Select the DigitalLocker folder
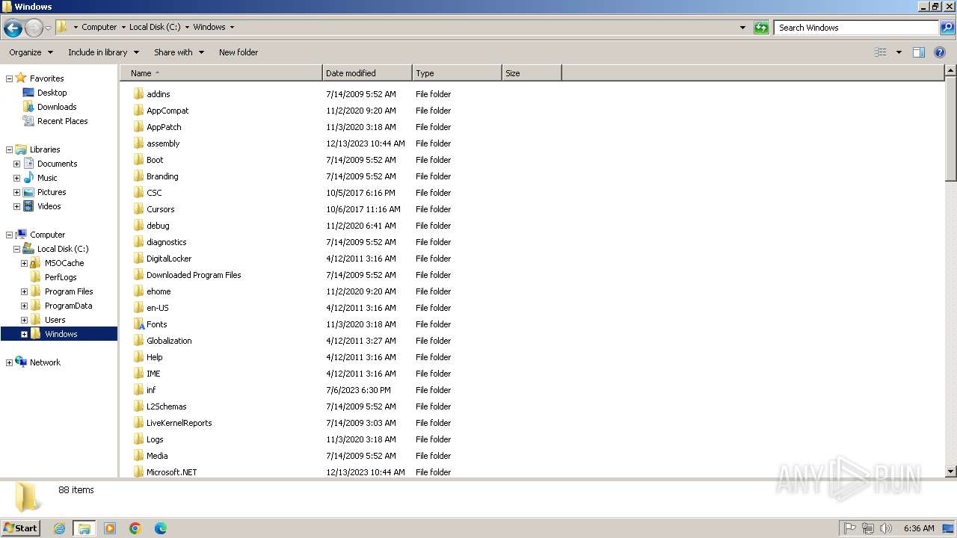The height and width of the screenshot is (538, 957). coord(169,259)
